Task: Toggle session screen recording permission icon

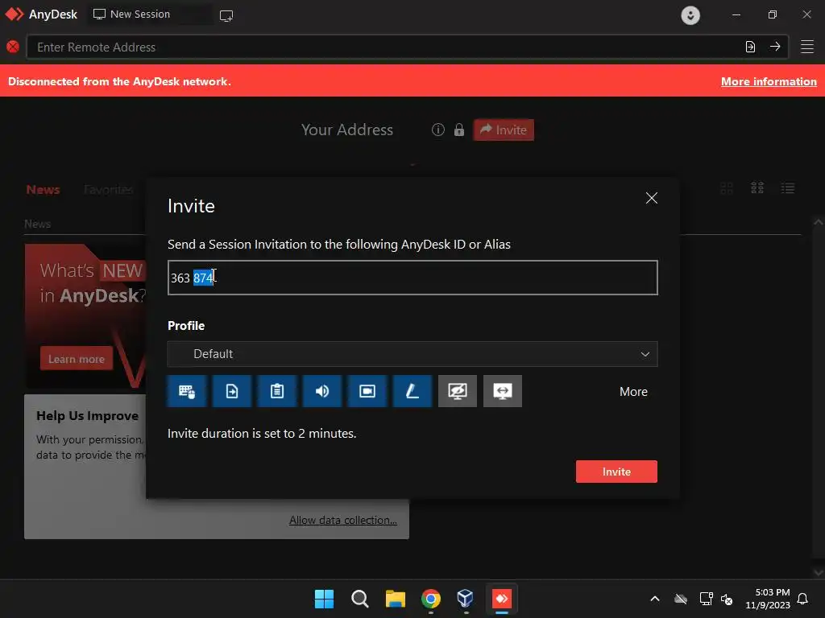Action: coord(367,391)
